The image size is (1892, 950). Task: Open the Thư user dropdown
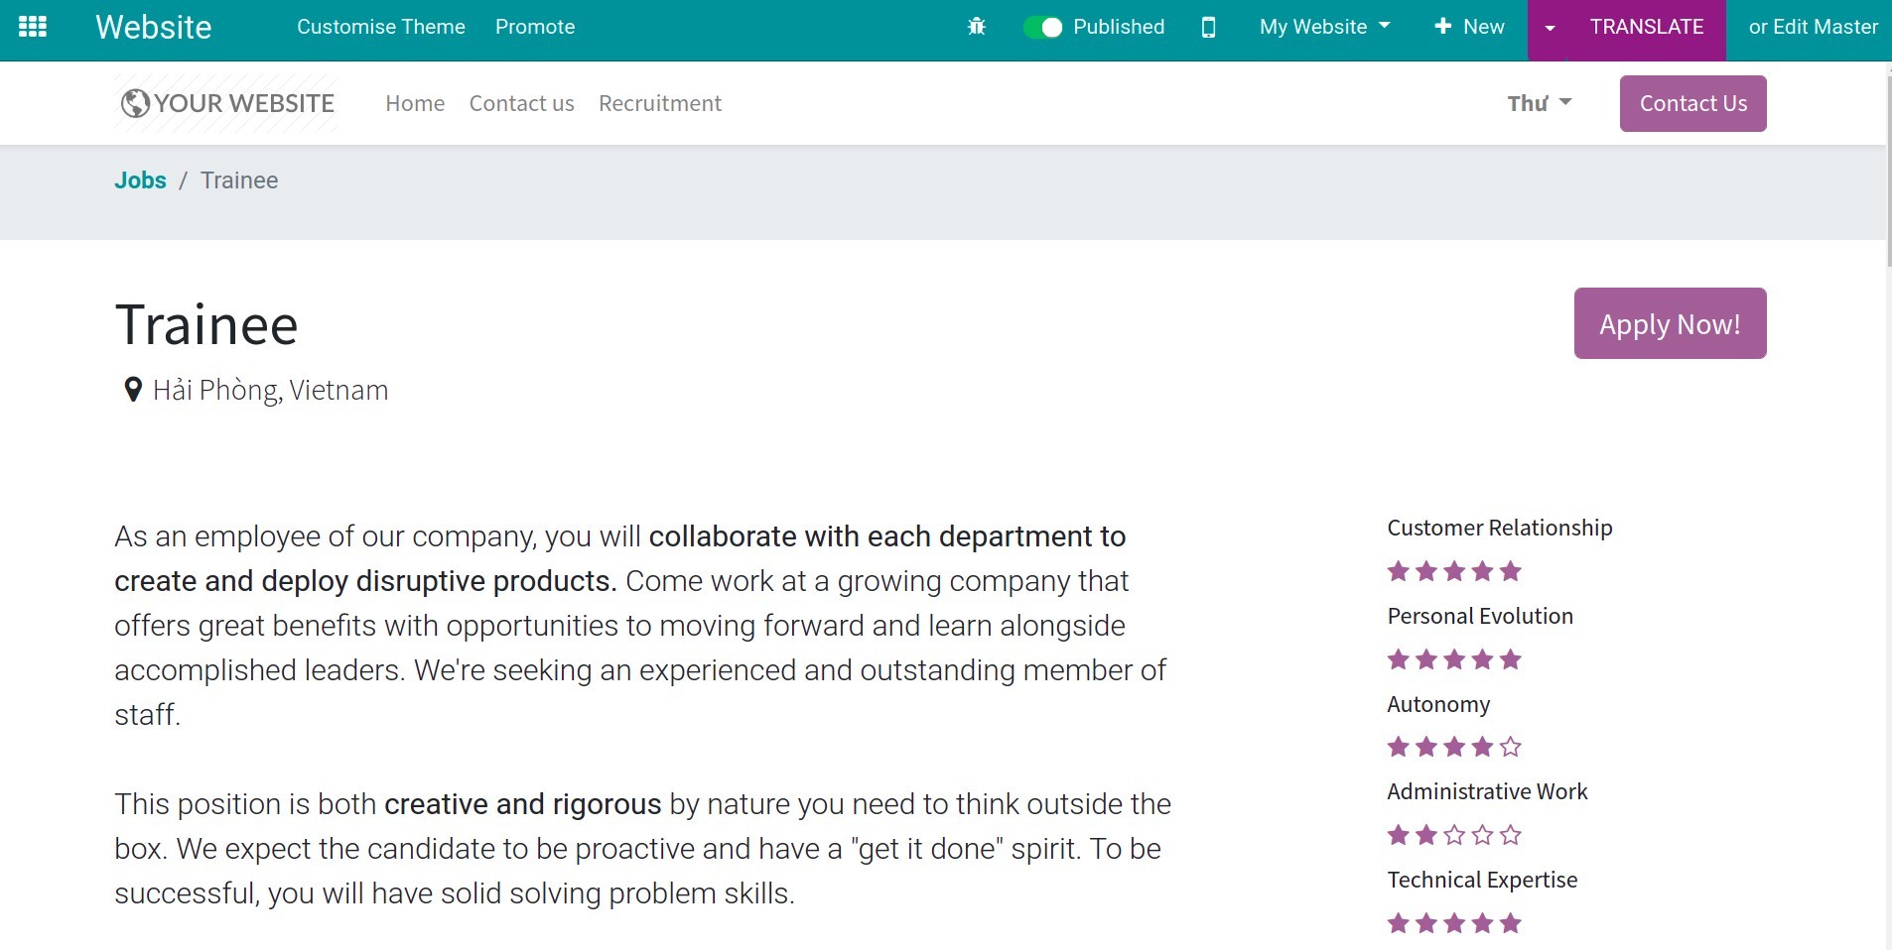click(x=1539, y=103)
